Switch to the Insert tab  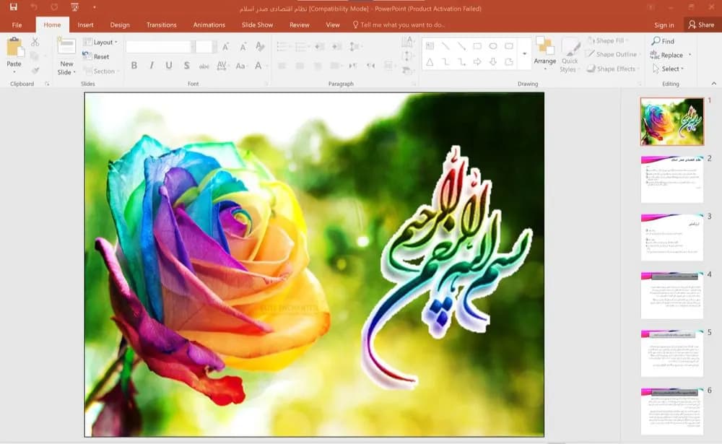(85, 25)
